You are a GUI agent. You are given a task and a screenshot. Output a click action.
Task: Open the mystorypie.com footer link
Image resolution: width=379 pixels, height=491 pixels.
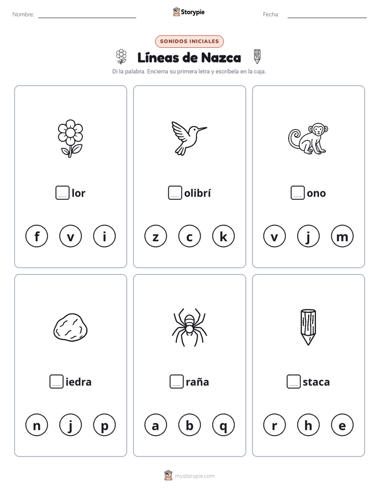point(189,476)
